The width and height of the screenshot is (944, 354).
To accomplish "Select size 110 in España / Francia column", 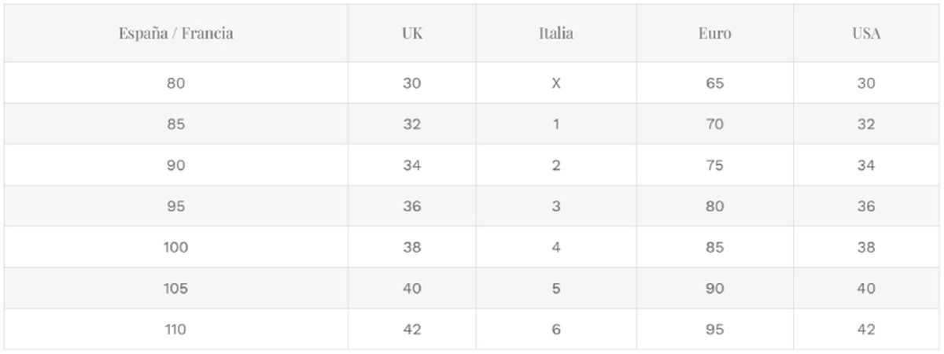I will coord(175,330).
